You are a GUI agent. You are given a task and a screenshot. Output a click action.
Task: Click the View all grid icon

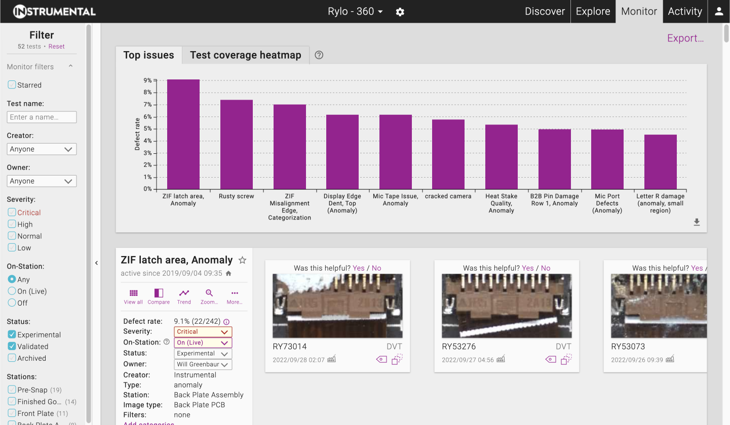(133, 293)
